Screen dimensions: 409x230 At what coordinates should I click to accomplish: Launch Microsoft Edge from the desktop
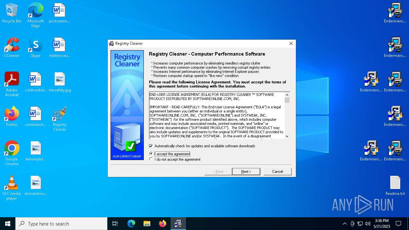point(35,15)
